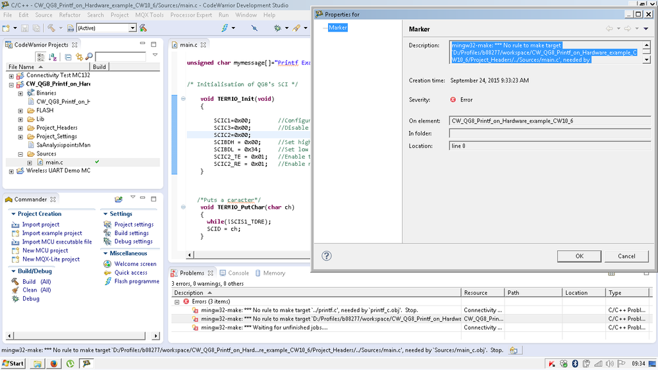
Task: Expand the Wireless UART Demo project
Action: 11,171
